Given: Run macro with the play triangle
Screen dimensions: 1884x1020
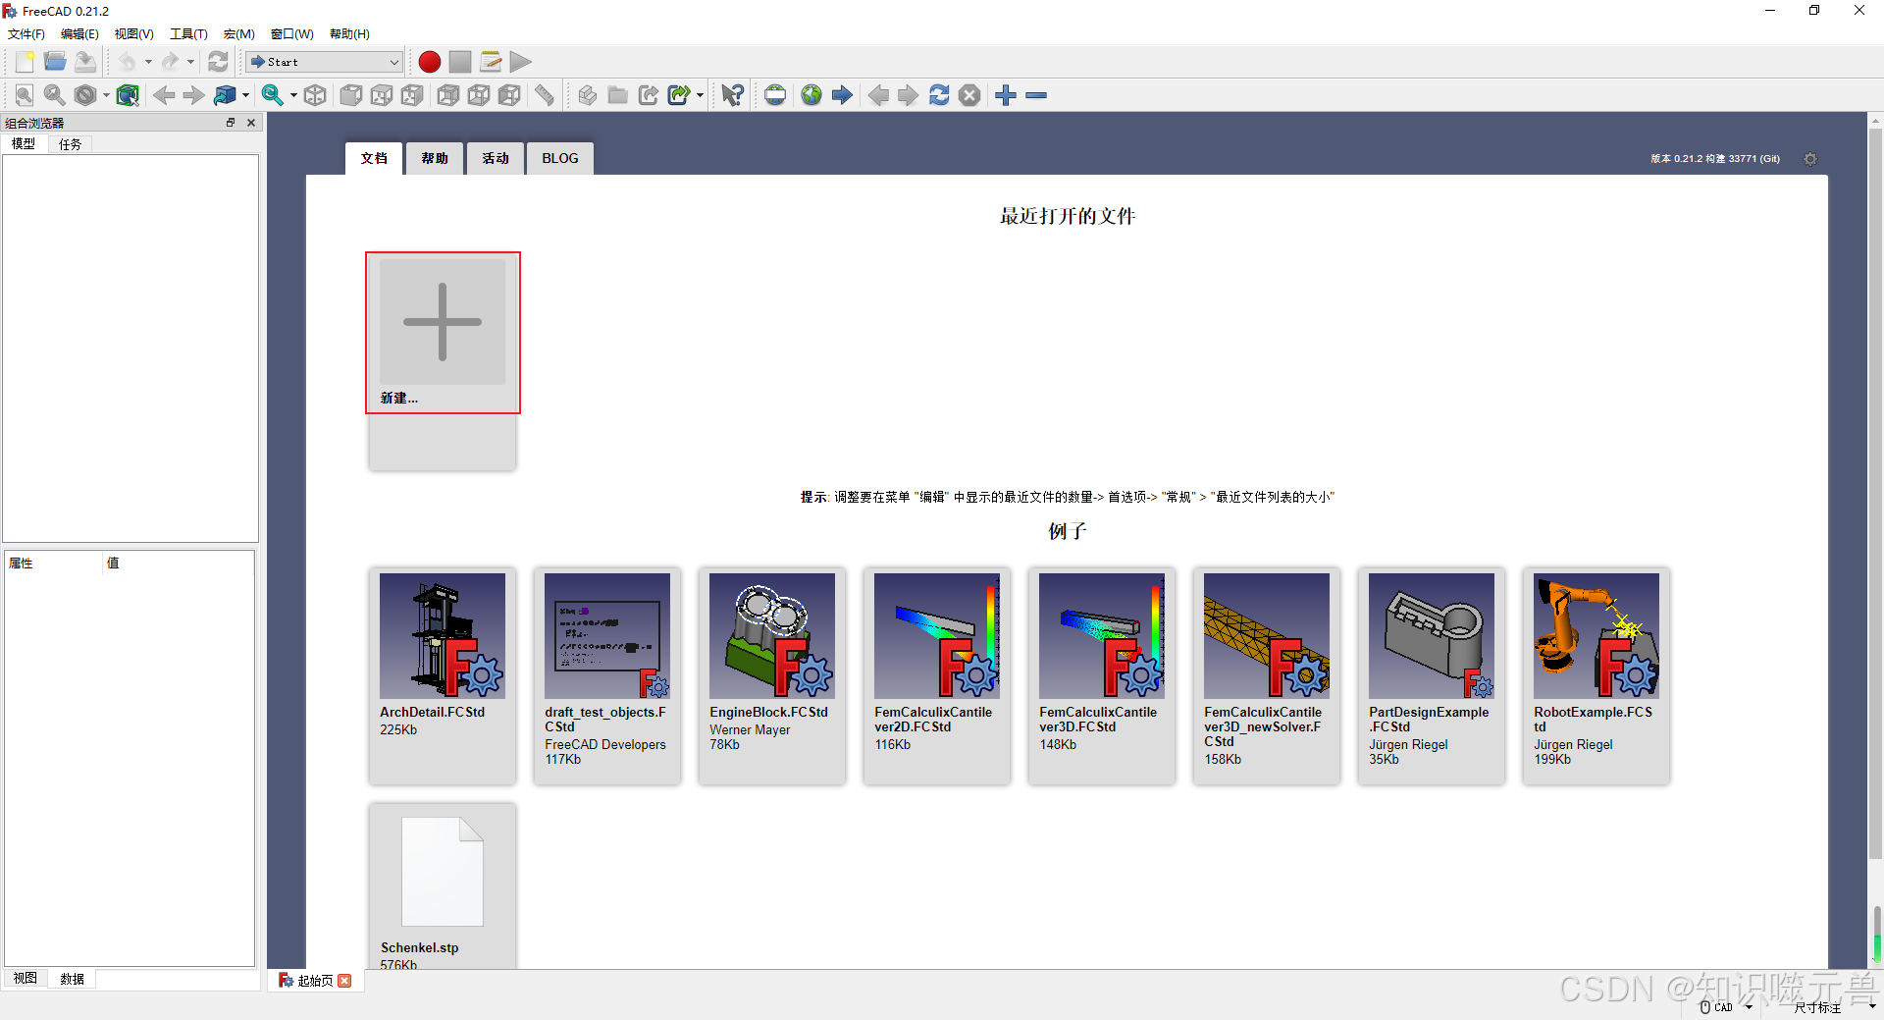Looking at the screenshot, I should point(521,62).
